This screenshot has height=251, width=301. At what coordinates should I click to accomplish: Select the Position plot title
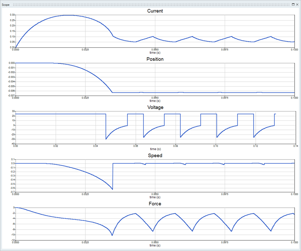[155, 59]
